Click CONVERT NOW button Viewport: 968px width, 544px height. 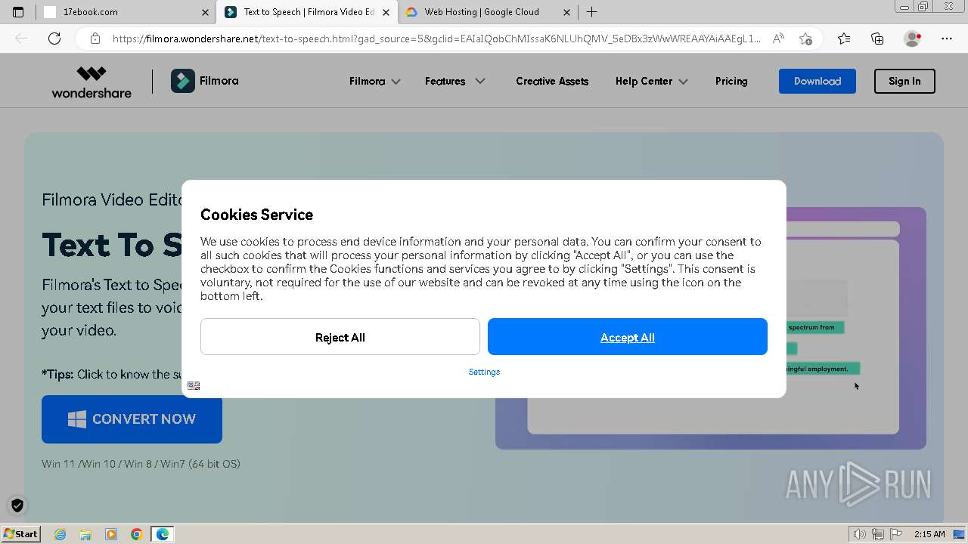[132, 419]
